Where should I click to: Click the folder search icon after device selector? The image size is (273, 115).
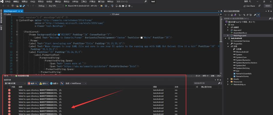(x=101, y=6)
